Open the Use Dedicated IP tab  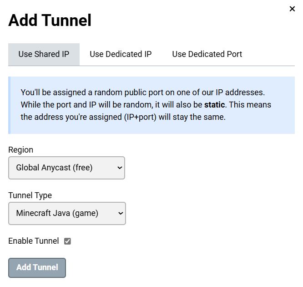[x=121, y=54]
